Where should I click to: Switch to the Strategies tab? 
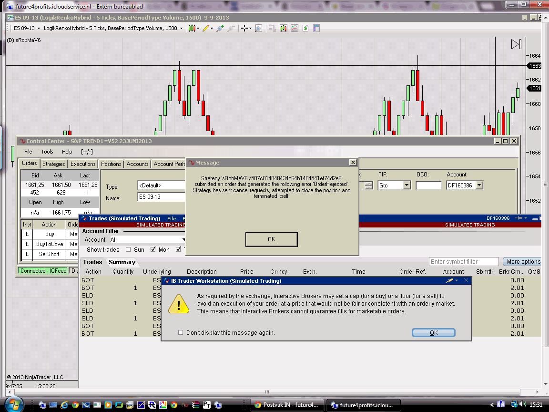pyautogui.click(x=54, y=164)
